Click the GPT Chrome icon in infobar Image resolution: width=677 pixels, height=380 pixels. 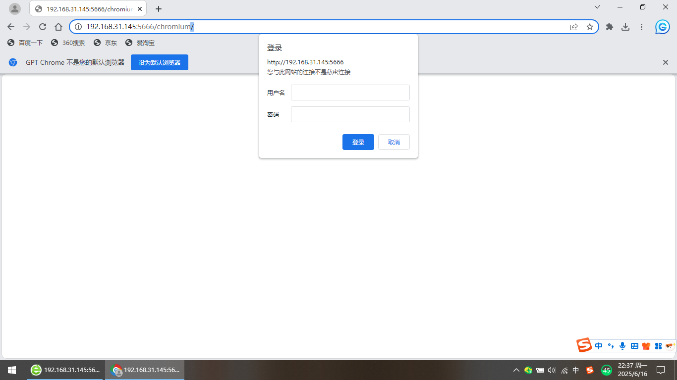[x=13, y=62]
